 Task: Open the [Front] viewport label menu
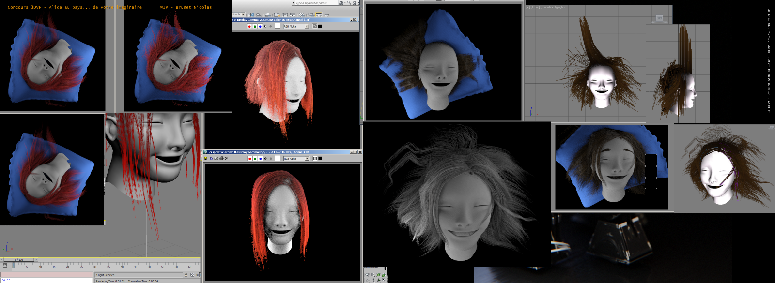(535, 7)
